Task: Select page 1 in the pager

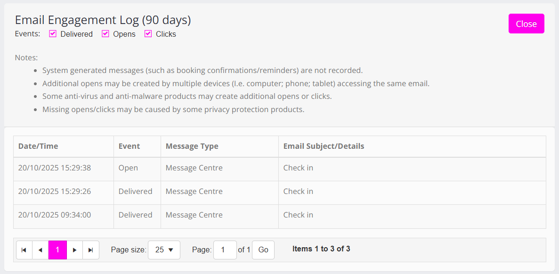Action: pyautogui.click(x=57, y=250)
